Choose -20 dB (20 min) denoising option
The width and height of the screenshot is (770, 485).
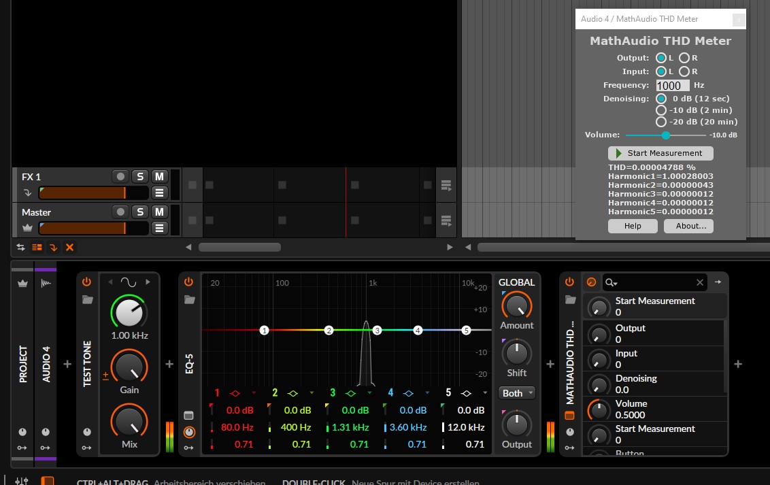click(661, 122)
